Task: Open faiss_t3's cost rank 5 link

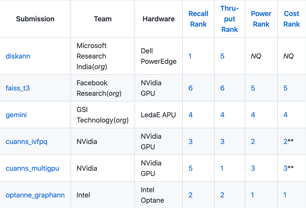Action: 285,88
